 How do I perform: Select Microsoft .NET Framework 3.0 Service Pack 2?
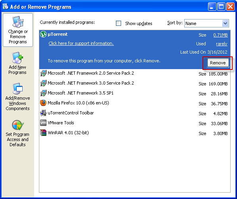pyautogui.click(x=135, y=83)
